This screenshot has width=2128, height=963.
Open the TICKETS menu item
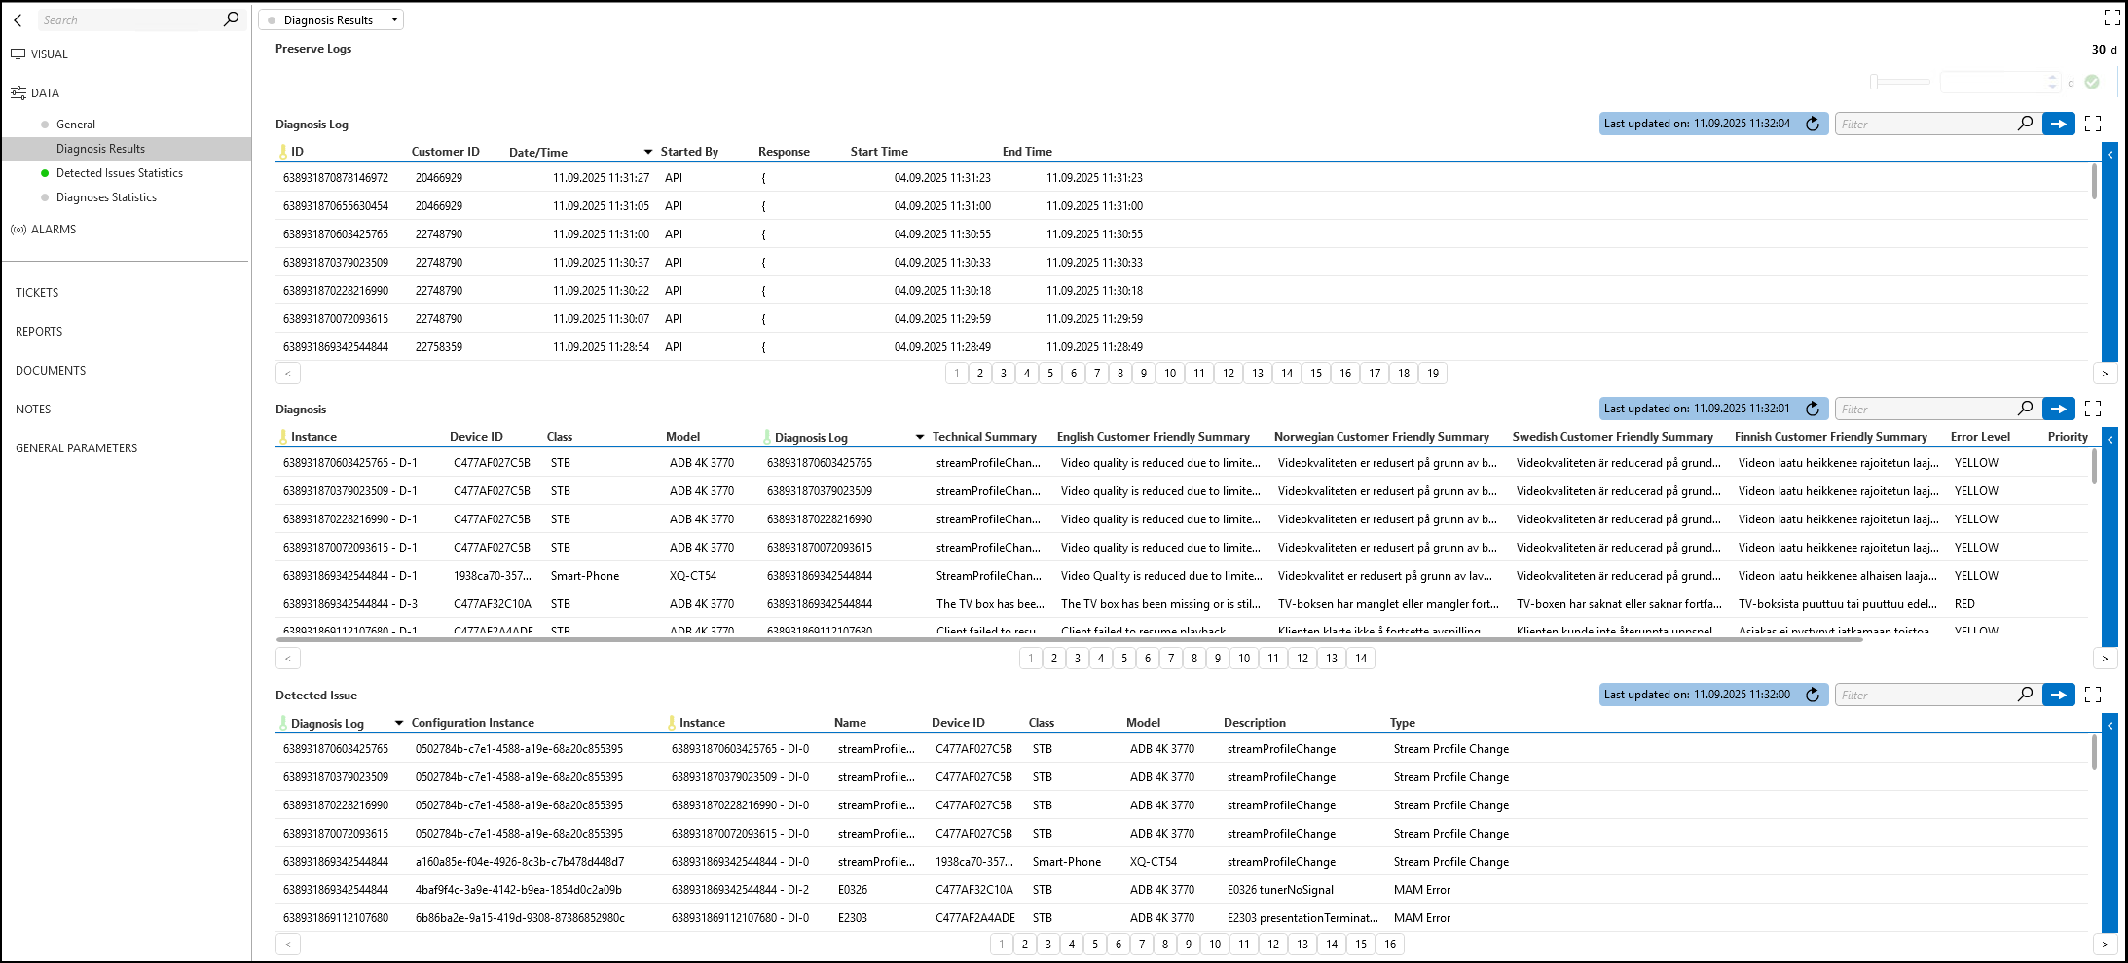coord(37,293)
